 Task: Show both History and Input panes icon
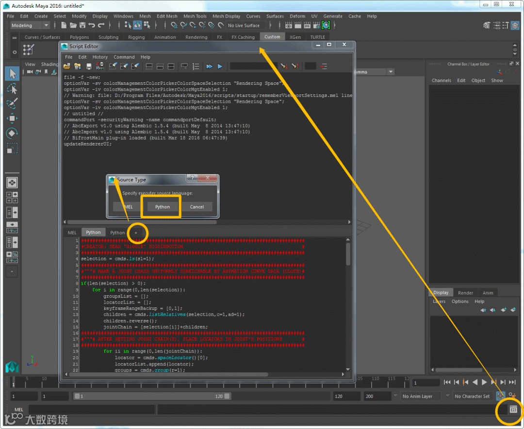pos(171,66)
